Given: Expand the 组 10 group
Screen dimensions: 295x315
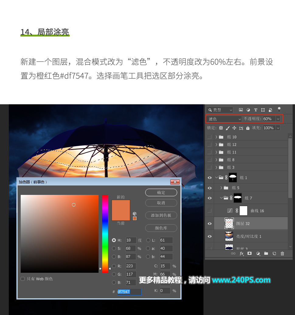Looking at the screenshot, I should pyautogui.click(x=217, y=137).
